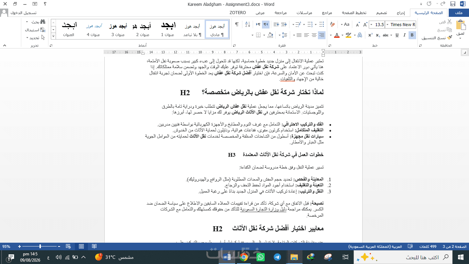Apply subscript formatting
This screenshot has height=264, width=469.
378,35
